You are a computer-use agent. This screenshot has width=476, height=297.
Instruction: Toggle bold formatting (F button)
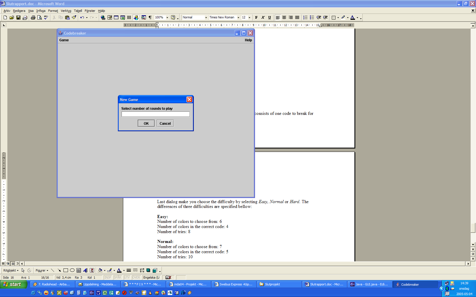coord(256,18)
